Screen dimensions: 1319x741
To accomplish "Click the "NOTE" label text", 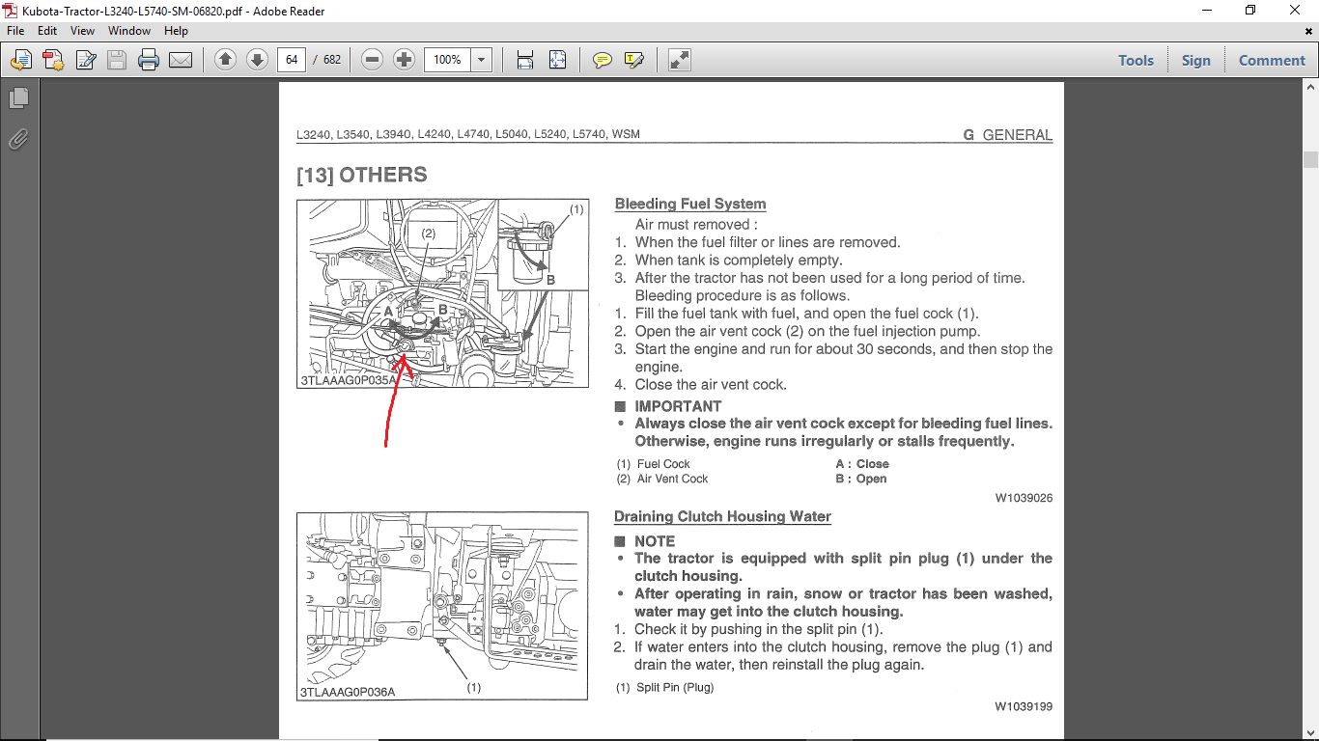I will tap(655, 541).
